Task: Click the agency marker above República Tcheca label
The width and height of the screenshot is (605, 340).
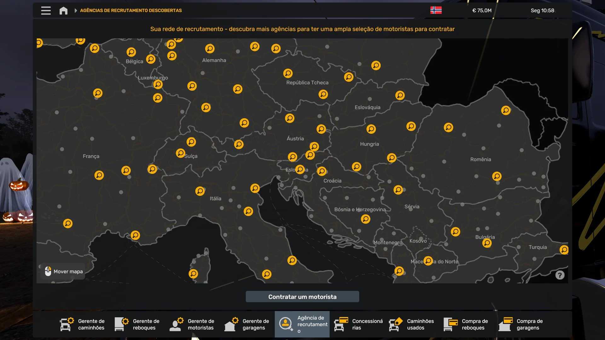Action: (x=288, y=73)
